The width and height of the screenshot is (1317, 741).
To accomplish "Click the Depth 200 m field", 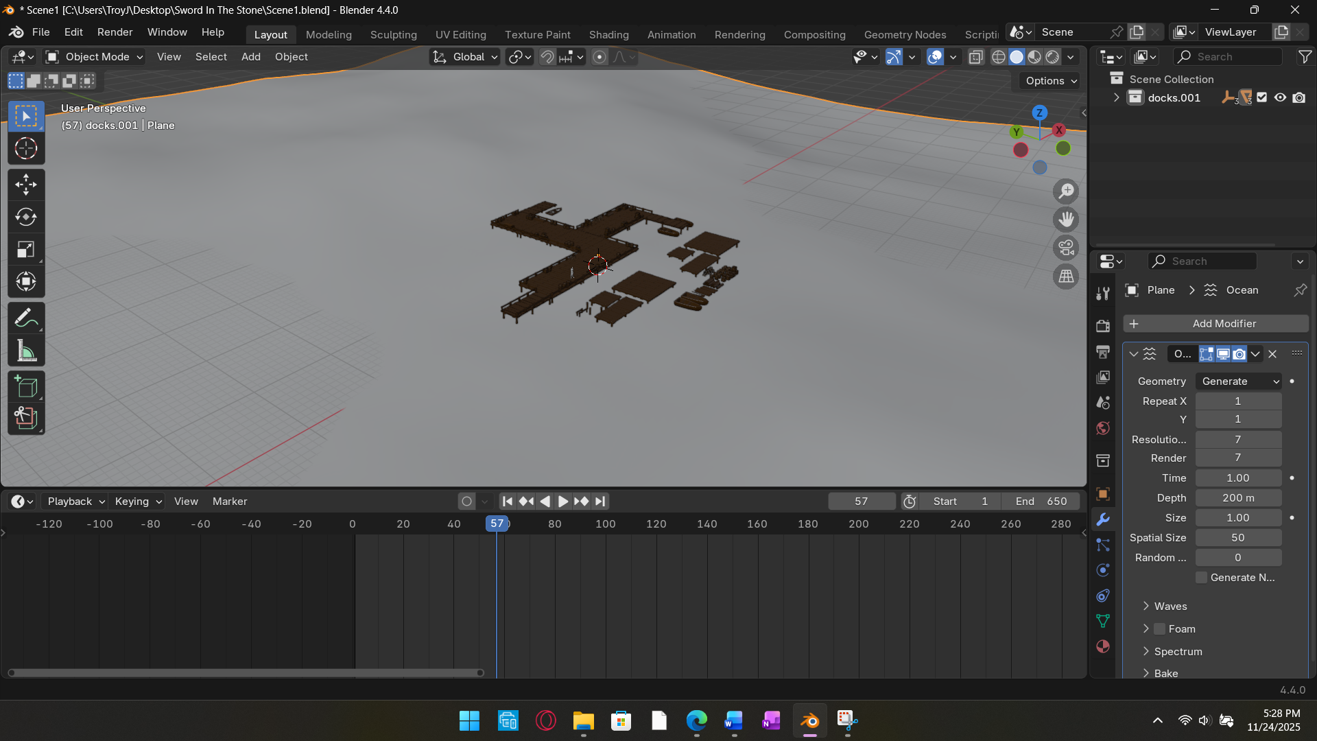I will point(1238,498).
